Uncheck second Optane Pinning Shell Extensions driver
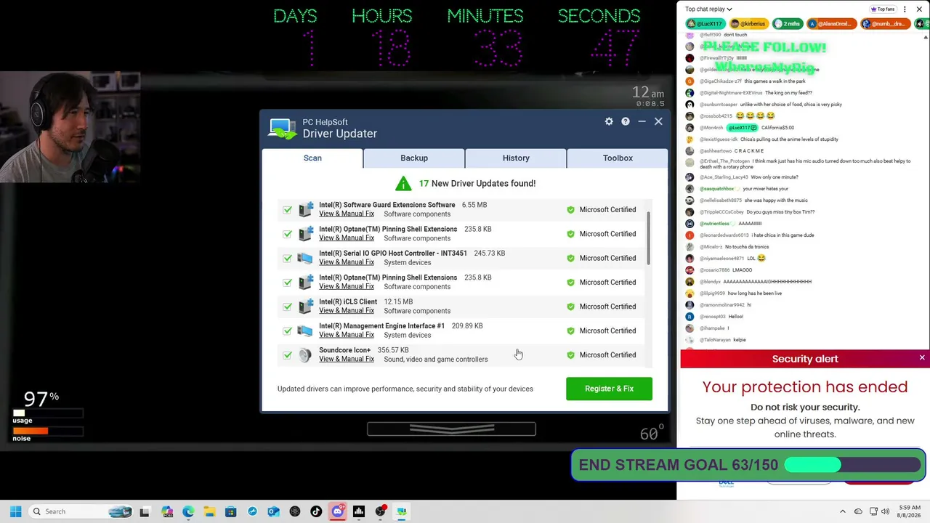The width and height of the screenshot is (930, 523). (288, 283)
